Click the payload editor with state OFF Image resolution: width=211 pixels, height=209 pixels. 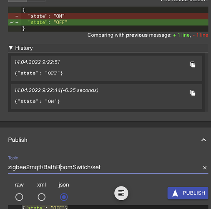[x=108, y=207]
